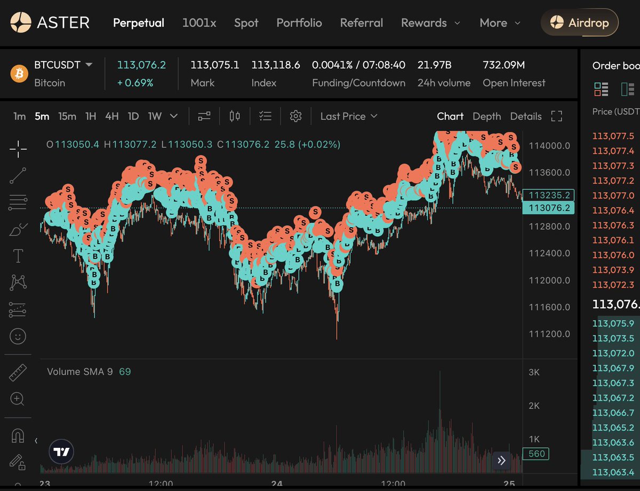Screen dimensions: 640x491
Task: Open the candlestick chart type selector
Action: (x=235, y=116)
